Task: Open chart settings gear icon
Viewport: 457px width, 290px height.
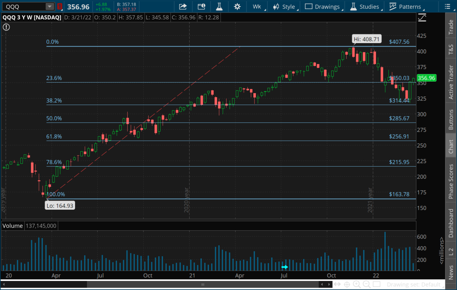Action: pos(237,6)
